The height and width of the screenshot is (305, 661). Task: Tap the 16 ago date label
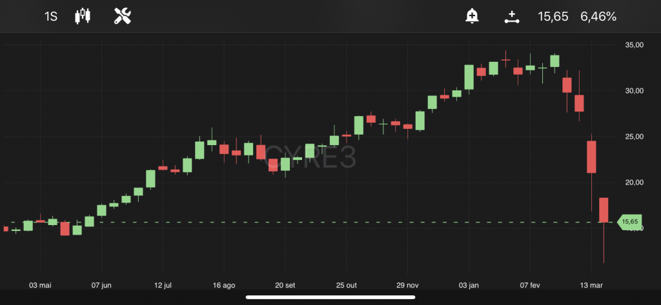pyautogui.click(x=224, y=285)
